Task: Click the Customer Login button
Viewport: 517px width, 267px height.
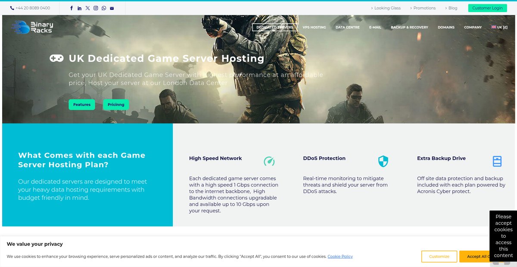Action: pyautogui.click(x=487, y=8)
